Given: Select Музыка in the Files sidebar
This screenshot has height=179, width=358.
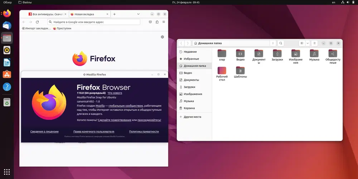Looking at the screenshot, I should [194, 101].
